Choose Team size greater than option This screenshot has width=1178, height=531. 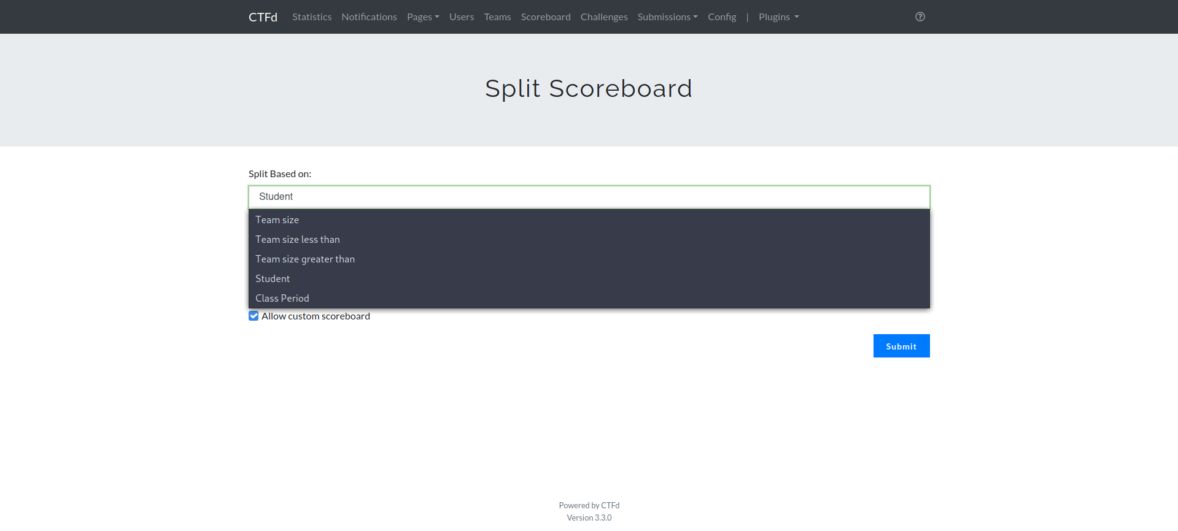coord(589,259)
